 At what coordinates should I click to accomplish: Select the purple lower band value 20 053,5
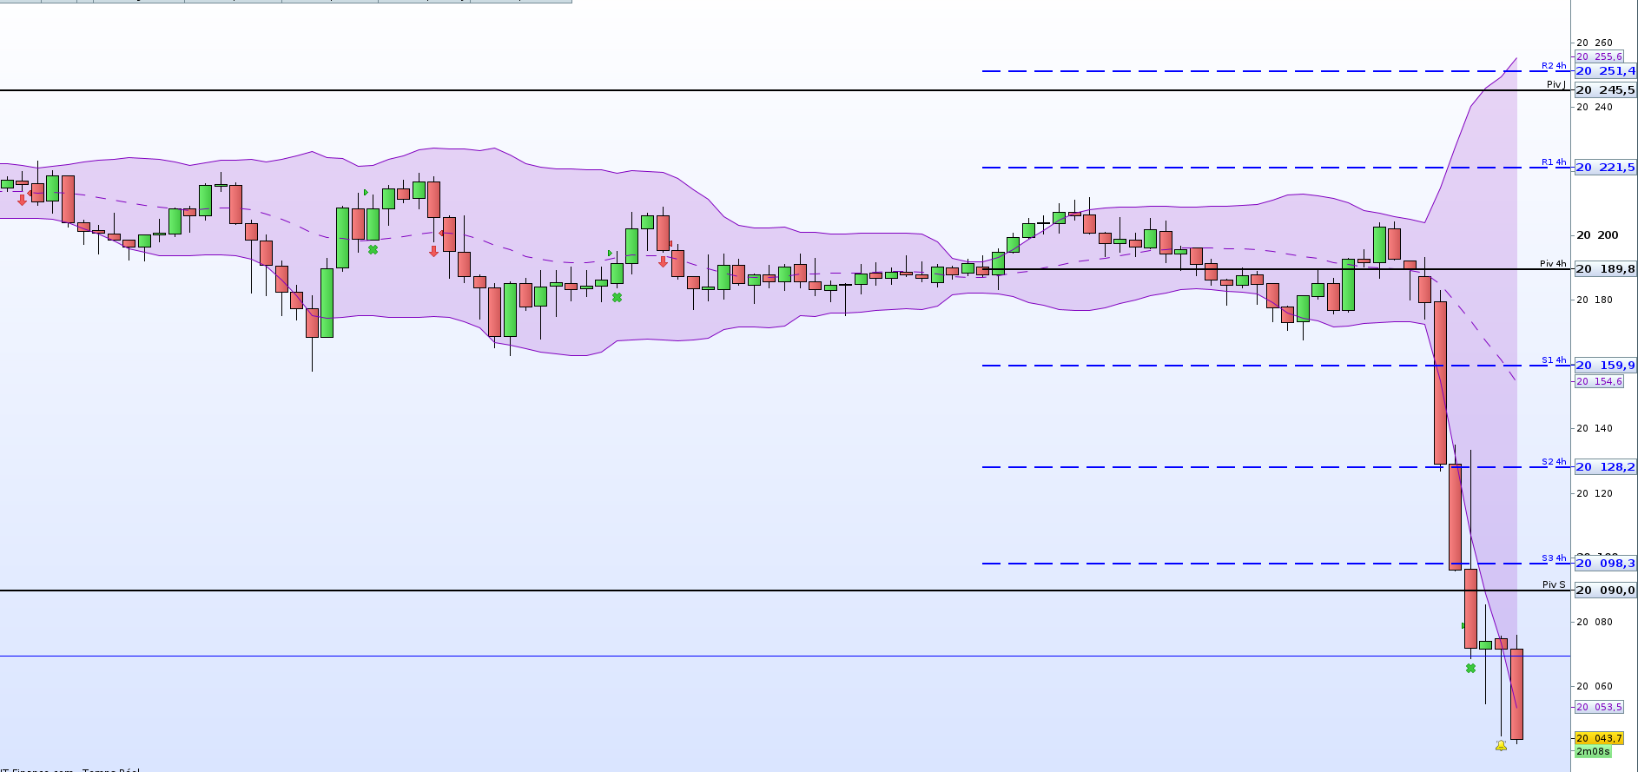[1599, 707]
